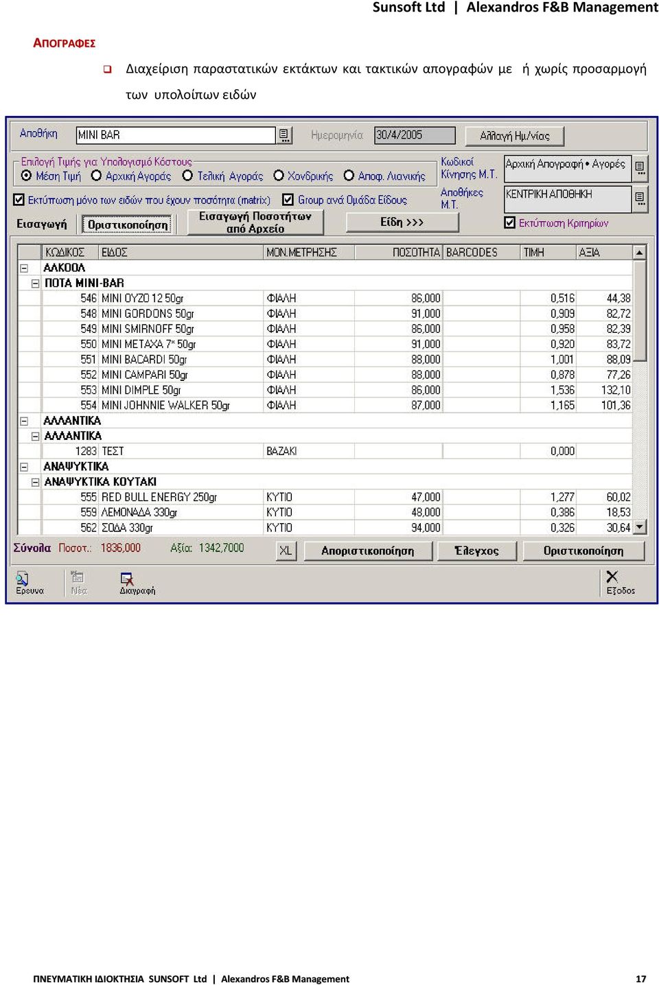Open lookup for Αποθήκες Μ.Τ. field

[x=640, y=199]
